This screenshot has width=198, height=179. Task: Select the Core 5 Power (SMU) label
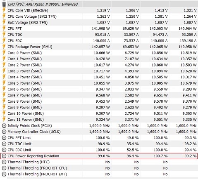point(25,83)
